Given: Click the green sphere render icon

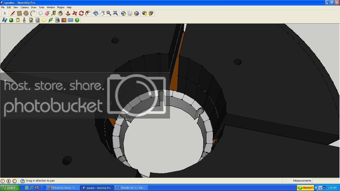Looking at the screenshot, I should (11, 20).
